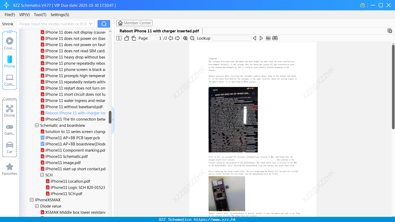
Task: Toggle whole-word match Abi icon
Action: pyautogui.click(x=268, y=38)
